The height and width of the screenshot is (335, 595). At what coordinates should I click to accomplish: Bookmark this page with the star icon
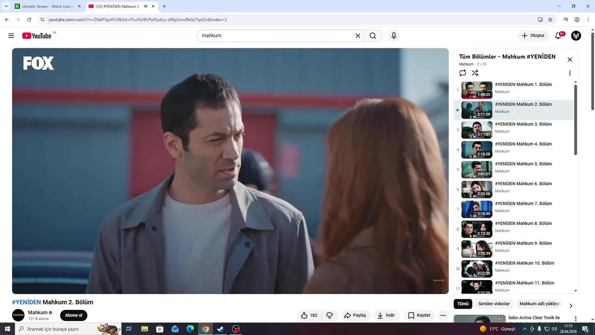pyautogui.click(x=550, y=20)
